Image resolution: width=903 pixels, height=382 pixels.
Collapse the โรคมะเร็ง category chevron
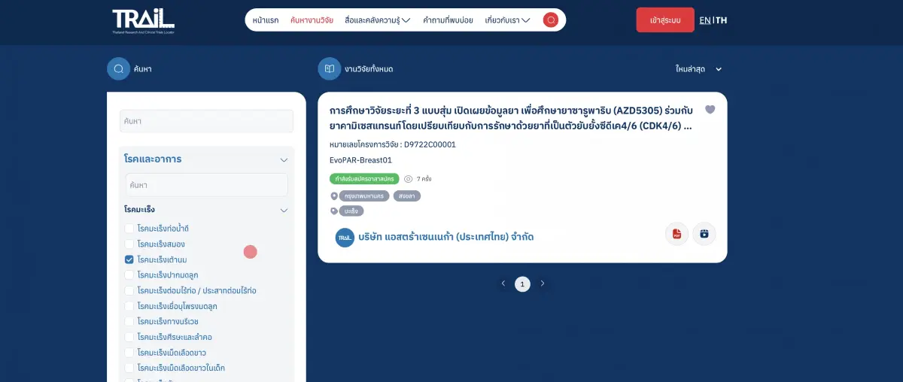tap(284, 211)
